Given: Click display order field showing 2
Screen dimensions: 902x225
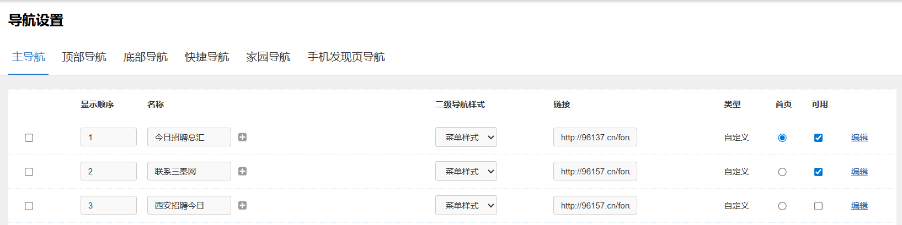Looking at the screenshot, I should click(x=108, y=171).
